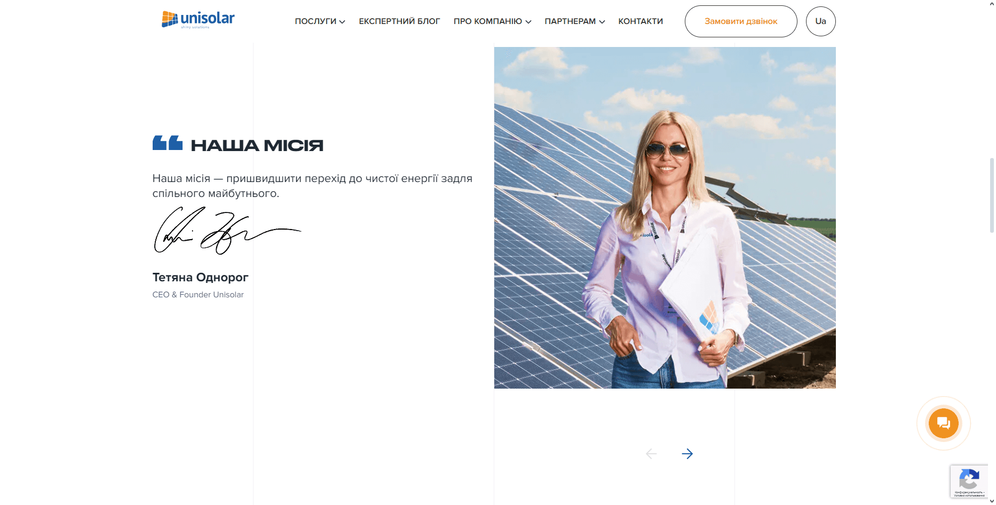Click the name Тетяна Однорог
The height and width of the screenshot is (505, 996).
coord(201,277)
